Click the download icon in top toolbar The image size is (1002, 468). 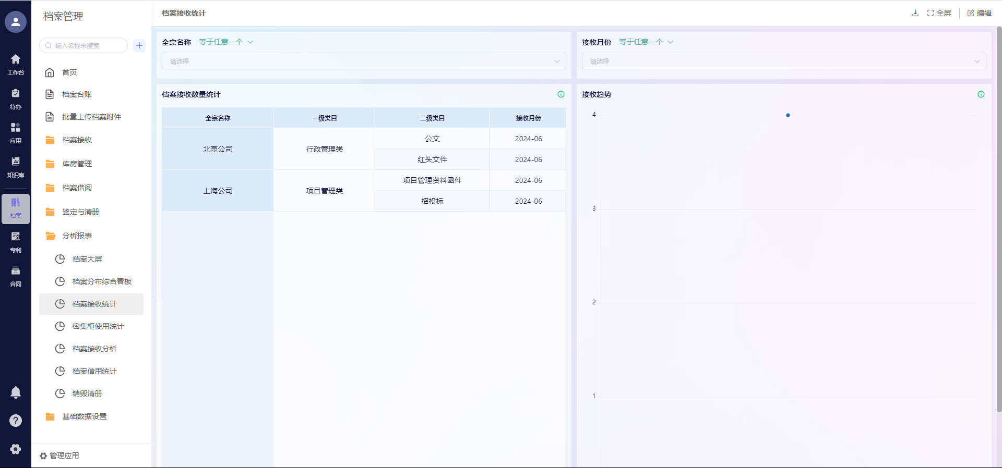click(x=915, y=13)
